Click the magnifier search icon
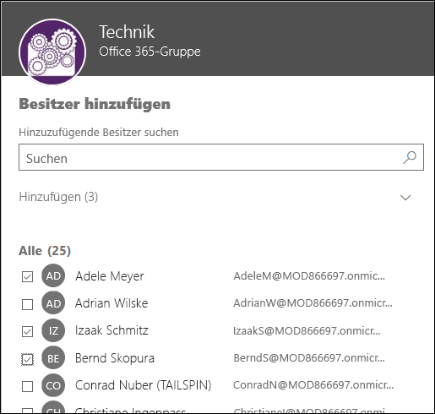The width and height of the screenshot is (435, 414). click(x=410, y=157)
